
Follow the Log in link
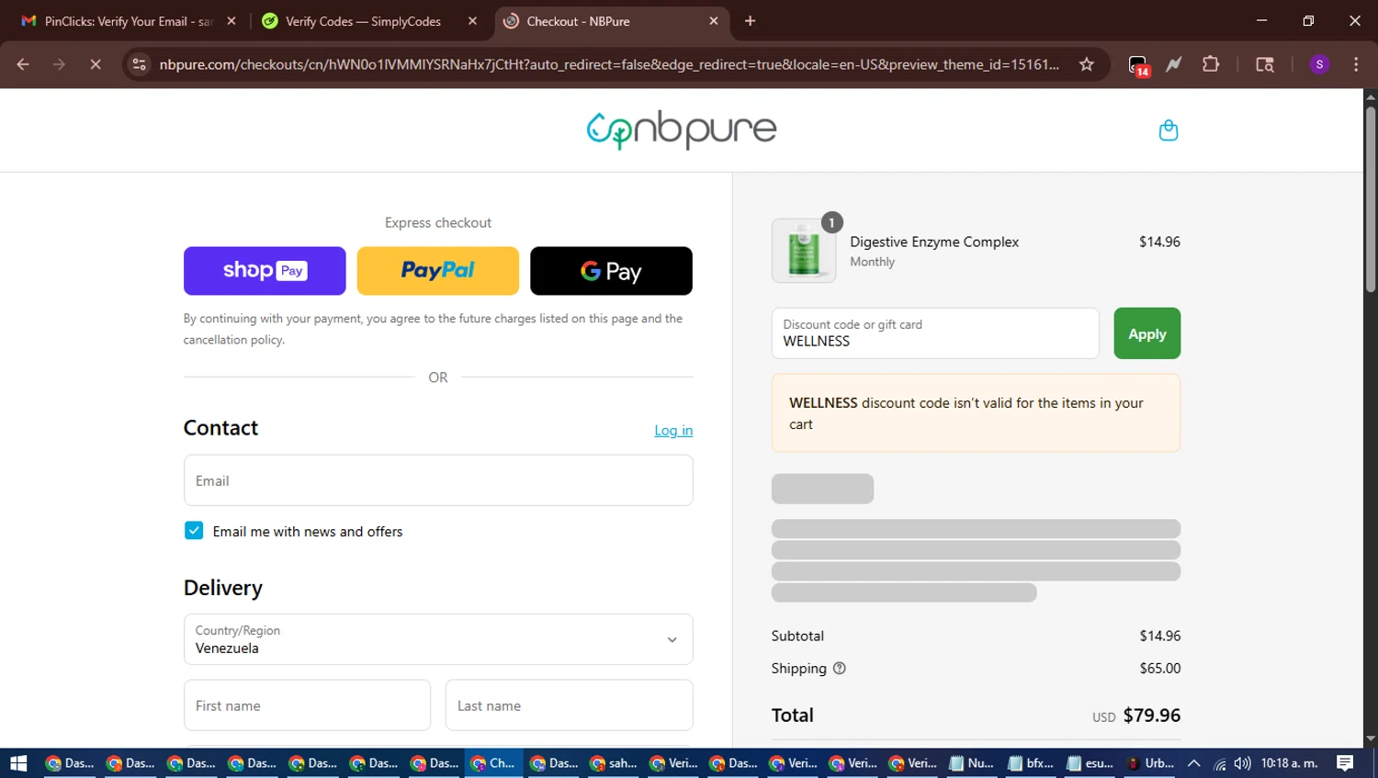click(x=673, y=431)
